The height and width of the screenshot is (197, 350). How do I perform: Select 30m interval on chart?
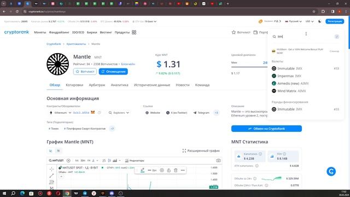[x=83, y=160]
